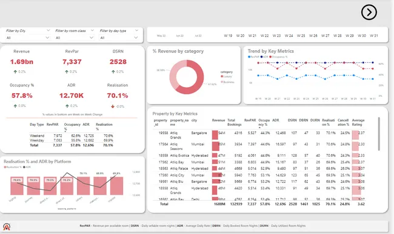Click the platform bar labeled 70.1%
394x234 pixels.
pyautogui.click(x=84, y=186)
